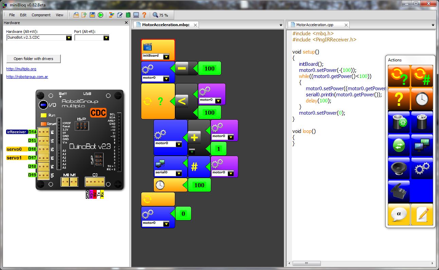The height and width of the screenshot is (270, 439).
Task: Open motor0 dropdown on block beside value 0
Action: [166, 224]
